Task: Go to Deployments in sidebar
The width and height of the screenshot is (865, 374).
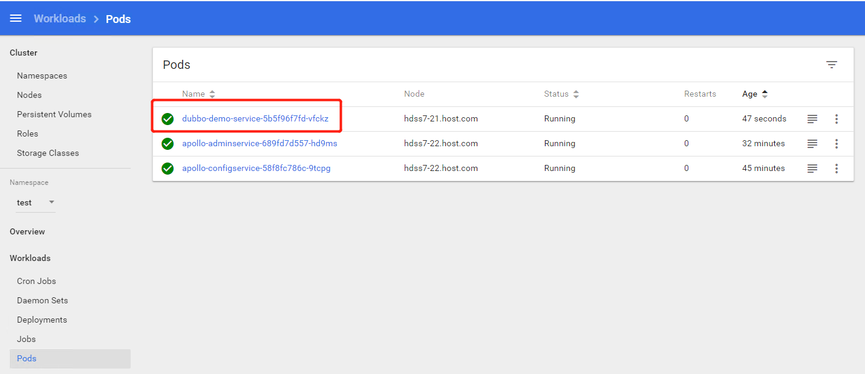Action: [42, 320]
